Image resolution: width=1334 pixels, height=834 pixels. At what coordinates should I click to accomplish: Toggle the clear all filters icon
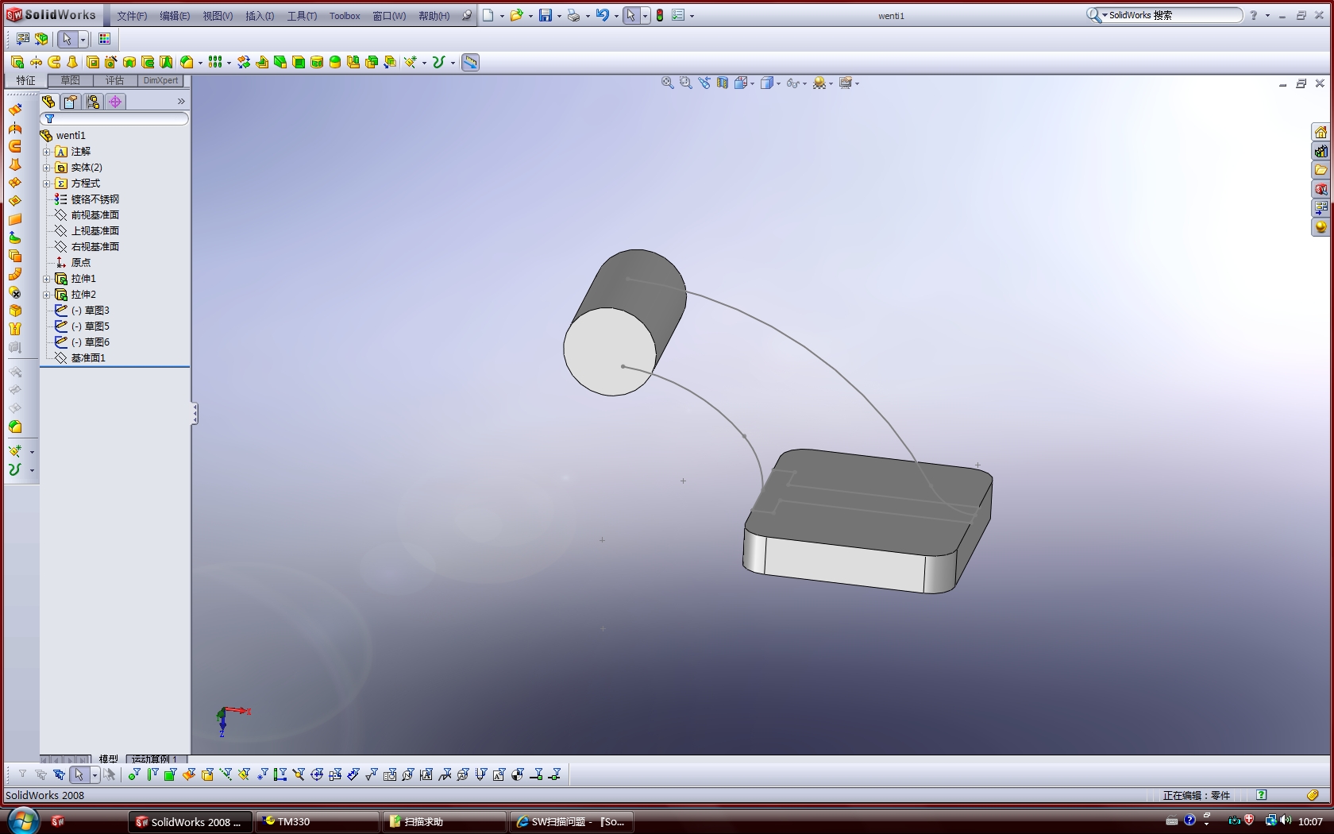click(x=40, y=774)
